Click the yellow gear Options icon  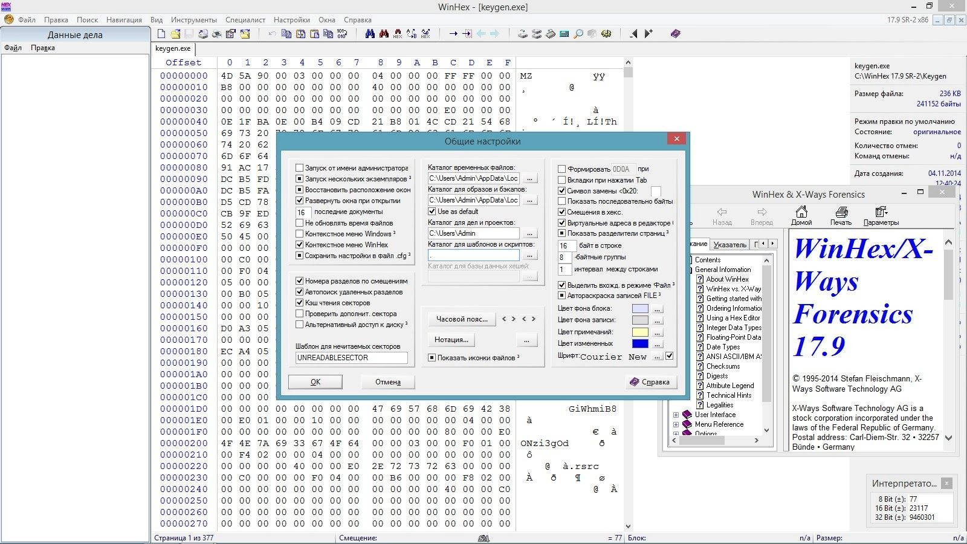click(x=606, y=34)
